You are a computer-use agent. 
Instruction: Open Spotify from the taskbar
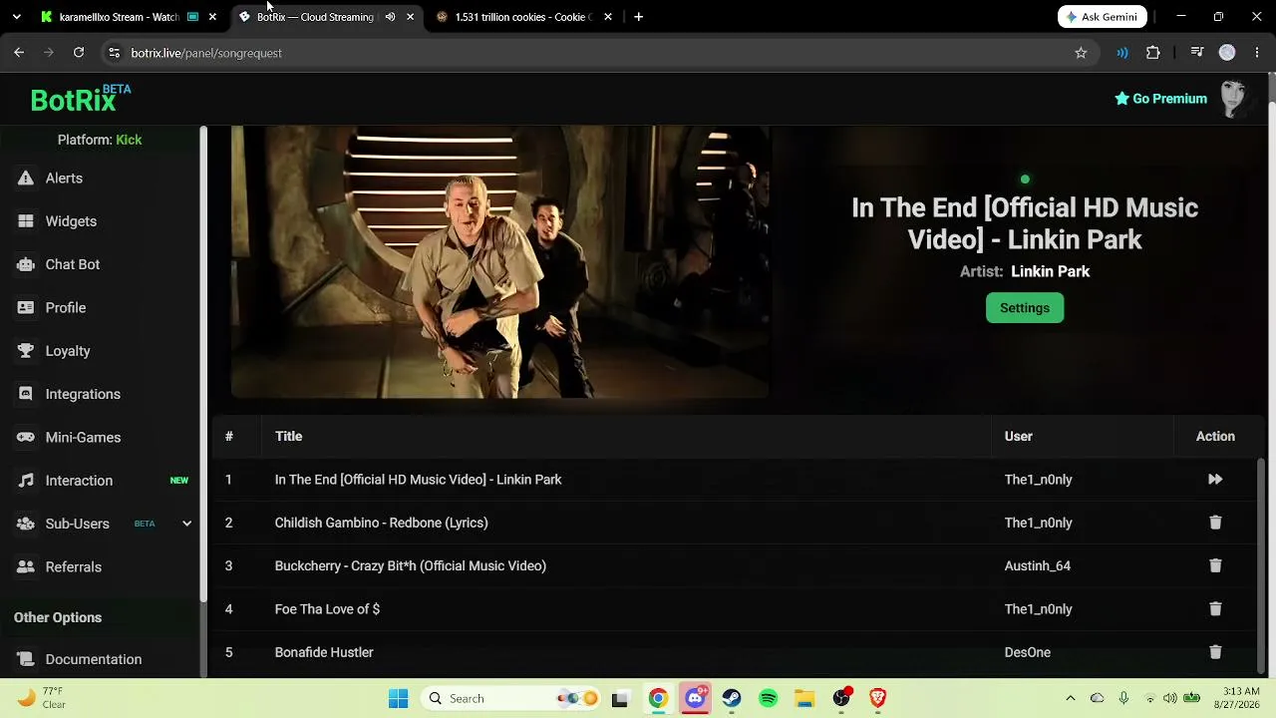[768, 698]
